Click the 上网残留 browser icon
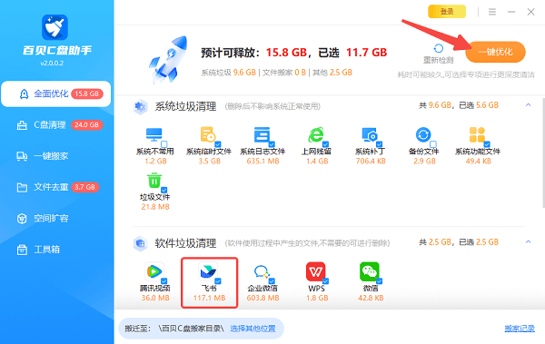545x344 pixels. [316, 135]
